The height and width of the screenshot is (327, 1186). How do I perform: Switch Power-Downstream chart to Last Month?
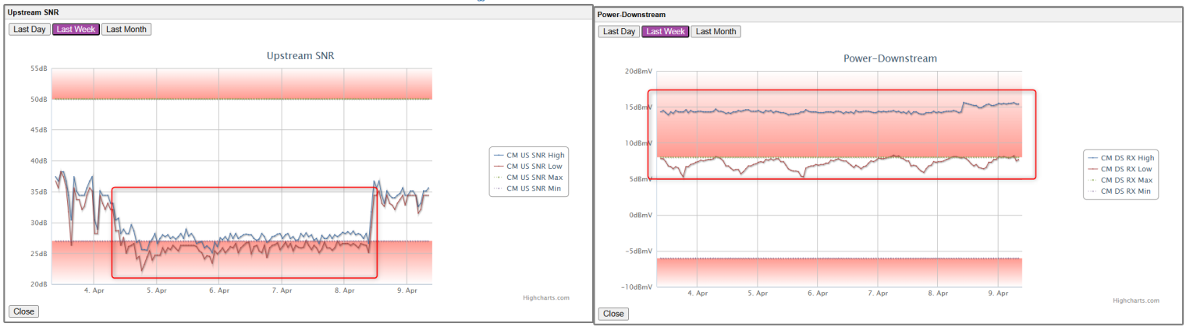tap(716, 32)
